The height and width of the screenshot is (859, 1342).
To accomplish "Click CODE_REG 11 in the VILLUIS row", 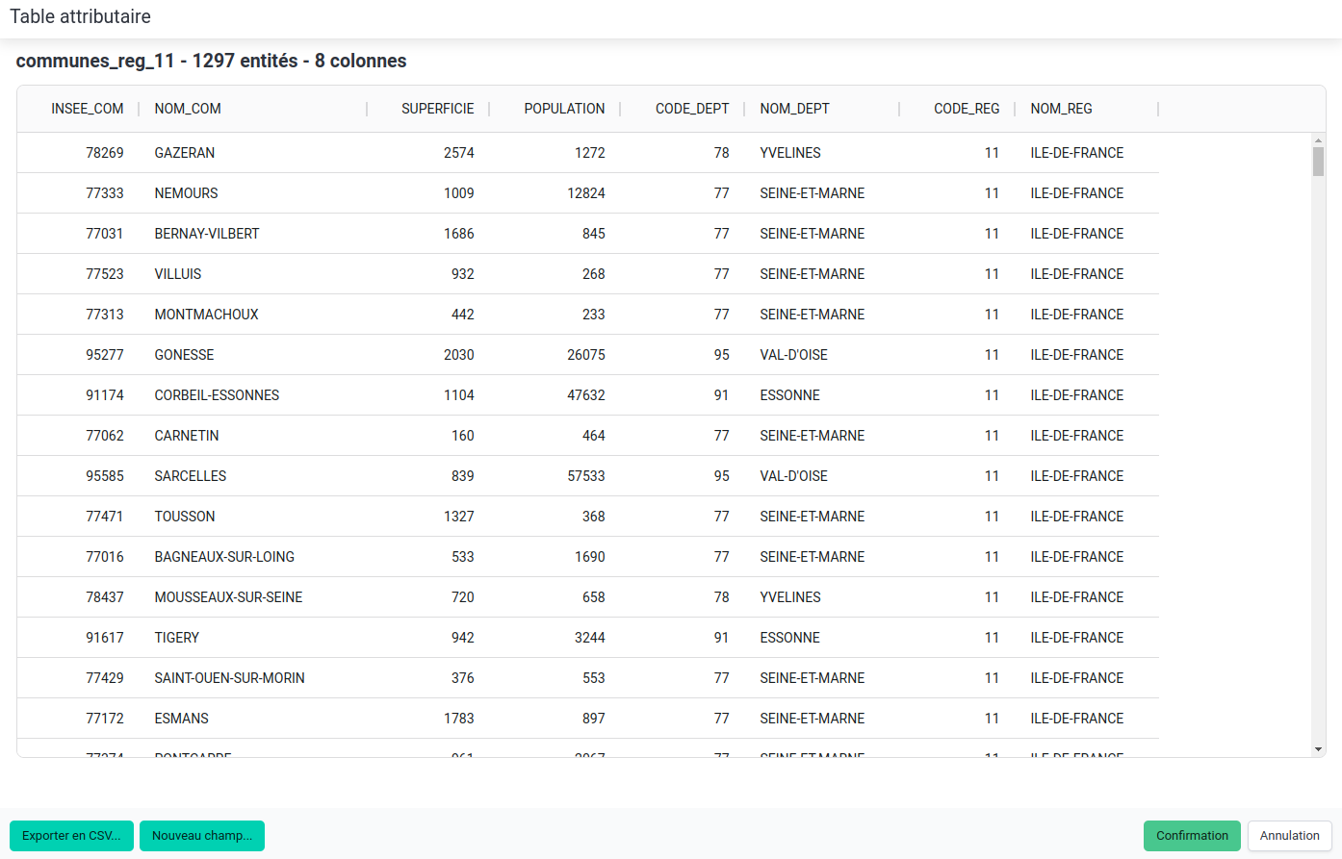I will pyautogui.click(x=993, y=274).
